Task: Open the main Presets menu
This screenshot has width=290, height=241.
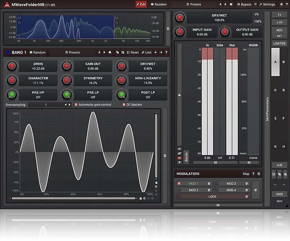Action: click(193, 4)
